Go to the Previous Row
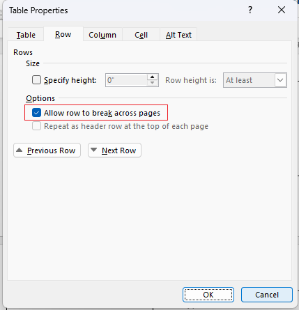Screen dimensions: 299x310 [47, 150]
